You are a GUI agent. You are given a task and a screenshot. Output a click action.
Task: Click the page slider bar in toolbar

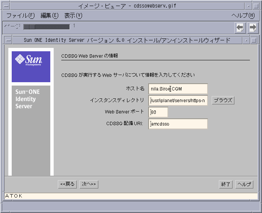coord(47,27)
